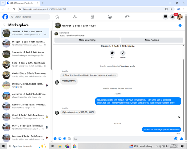Click the $1,300 Marketplace listing thumbnail
The image size is (187, 149).
click(x=56, y=34)
